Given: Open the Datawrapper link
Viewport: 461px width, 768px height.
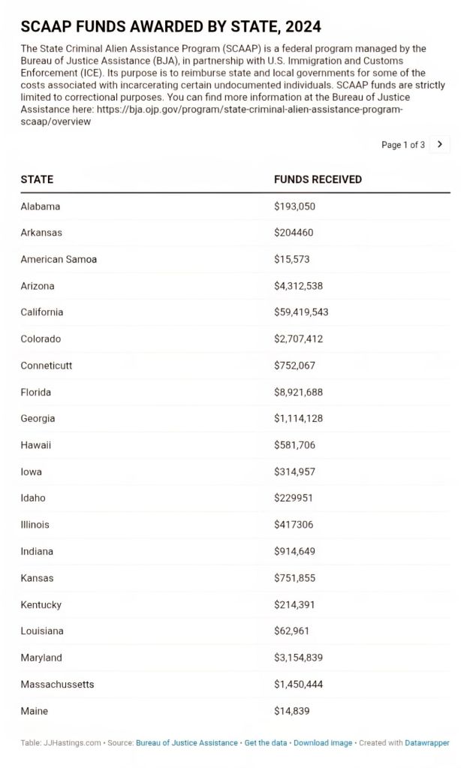Looking at the screenshot, I should click(427, 742).
